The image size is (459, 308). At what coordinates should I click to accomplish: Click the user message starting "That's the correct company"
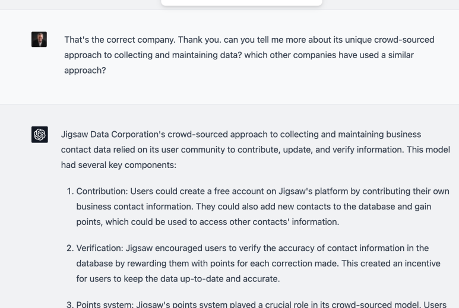pyautogui.click(x=249, y=55)
